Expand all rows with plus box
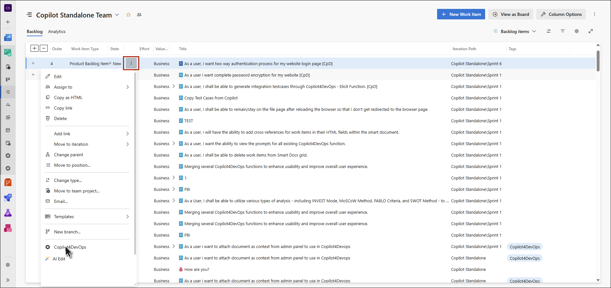The height and width of the screenshot is (288, 611). tap(34, 48)
